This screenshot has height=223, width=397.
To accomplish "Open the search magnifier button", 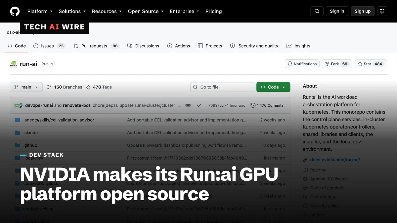I will point(317,11).
